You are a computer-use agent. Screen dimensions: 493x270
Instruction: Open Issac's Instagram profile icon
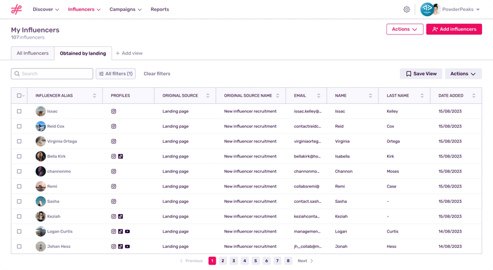(113, 111)
